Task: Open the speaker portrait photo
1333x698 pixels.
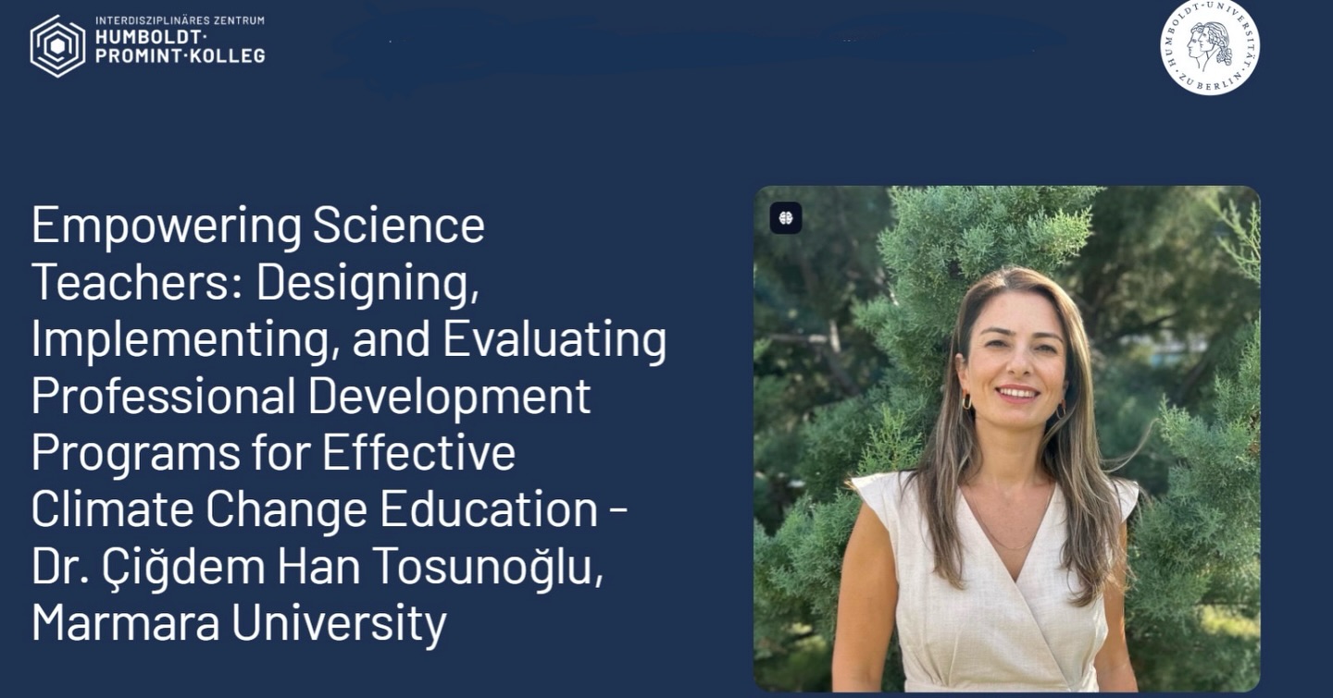Action: coord(1006,438)
